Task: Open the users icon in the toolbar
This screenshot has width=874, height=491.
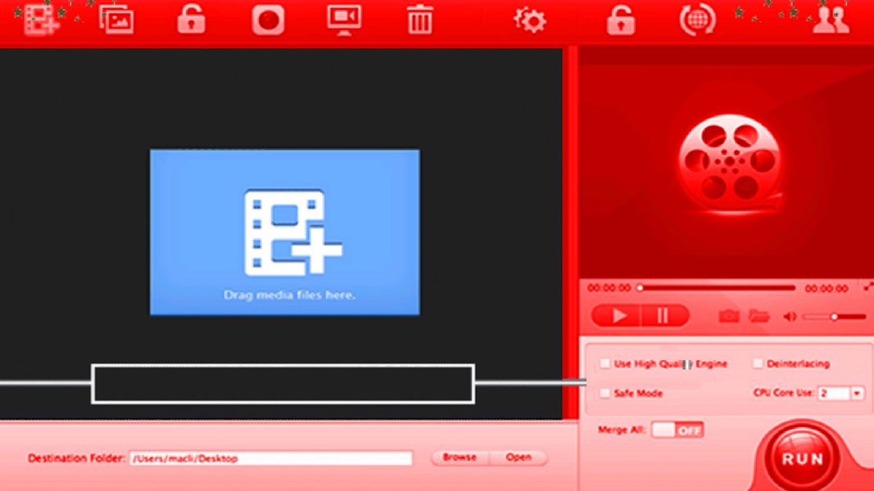Action: click(x=831, y=20)
